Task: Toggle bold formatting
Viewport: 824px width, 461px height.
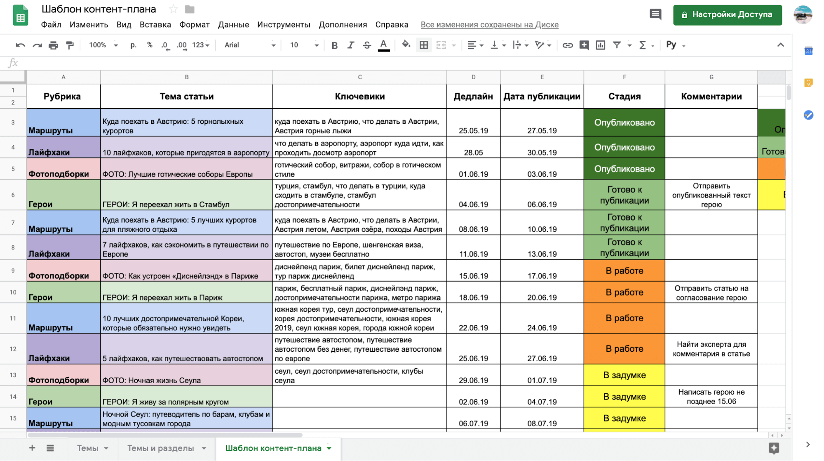Action: tap(334, 45)
